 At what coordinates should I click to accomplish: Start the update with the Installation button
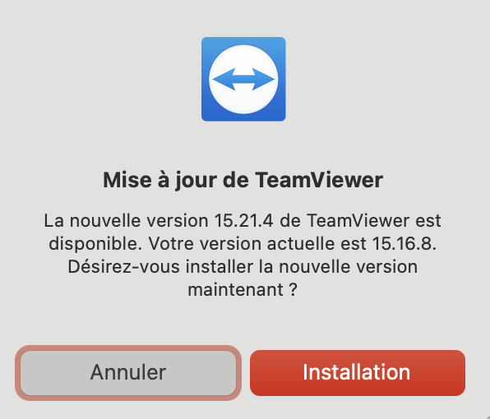[x=358, y=373]
